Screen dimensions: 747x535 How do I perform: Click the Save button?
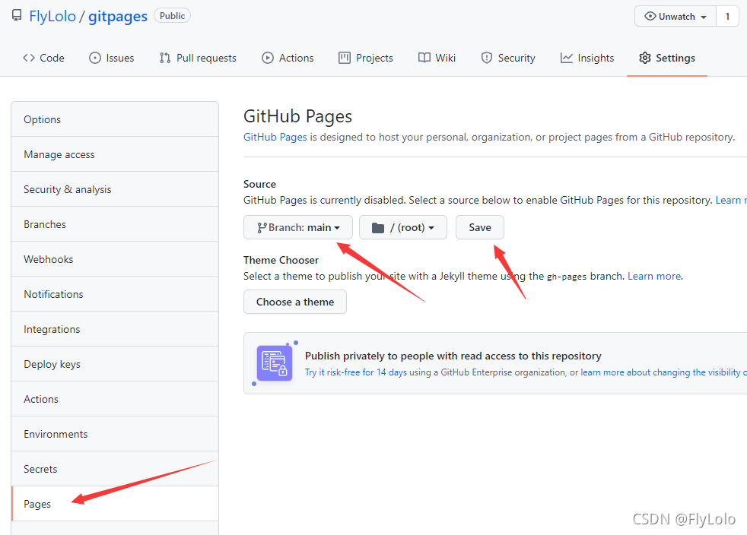pos(480,227)
